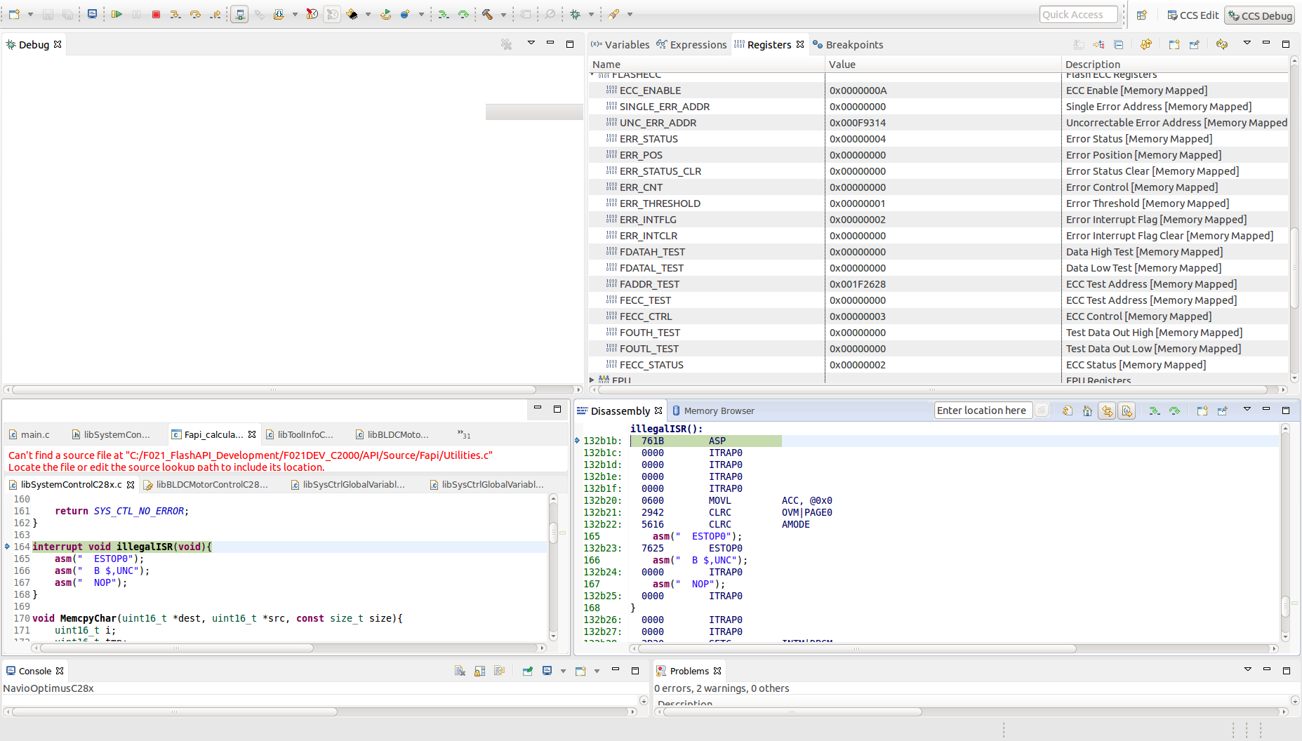
Task: Open the Load program dropdown arrow
Action: 295,14
